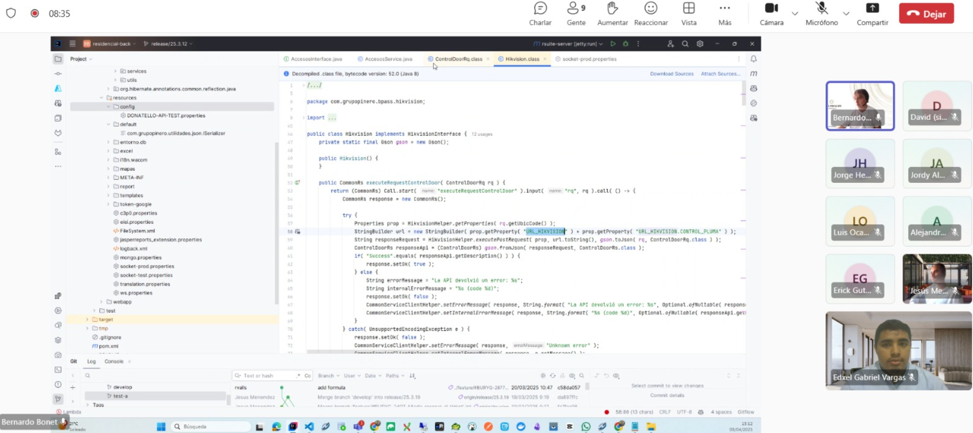Close the Hikvision.class tab

[x=545, y=59]
